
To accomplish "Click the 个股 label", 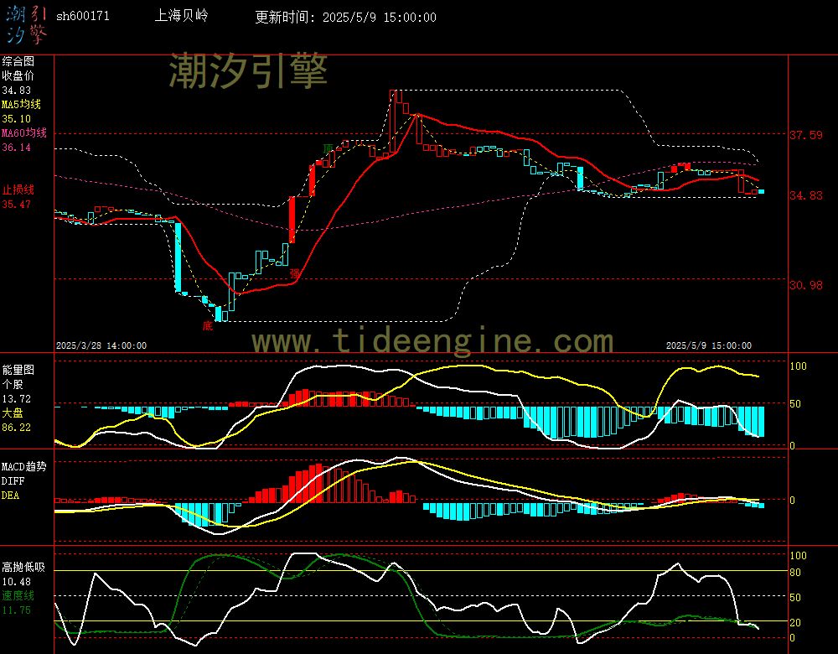I will [x=13, y=384].
